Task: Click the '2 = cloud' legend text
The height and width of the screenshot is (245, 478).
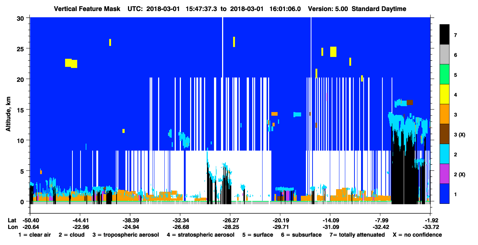Action: point(71,235)
